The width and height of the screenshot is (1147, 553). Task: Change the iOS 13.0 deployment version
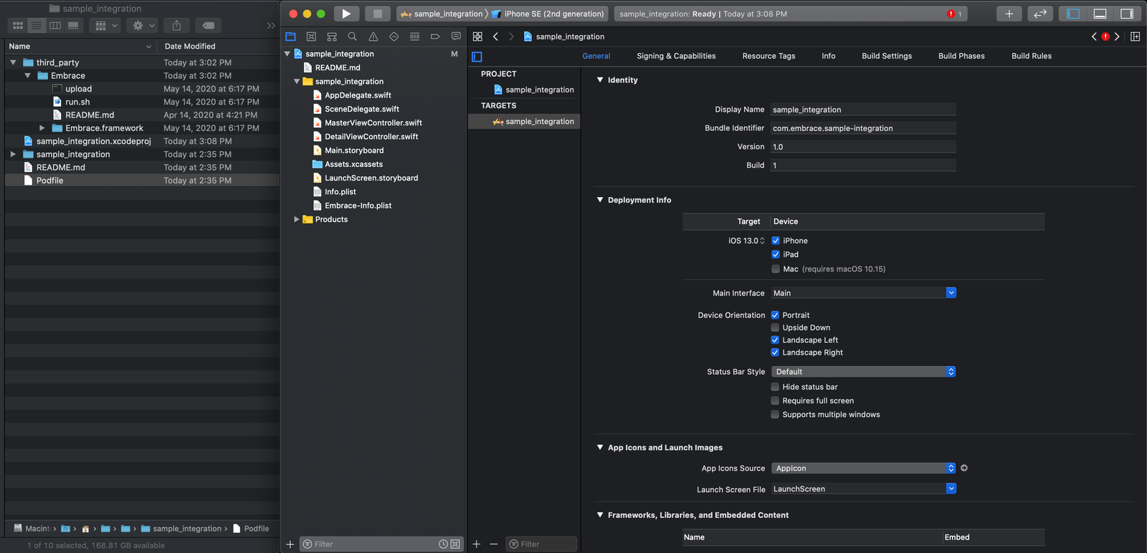tap(746, 241)
